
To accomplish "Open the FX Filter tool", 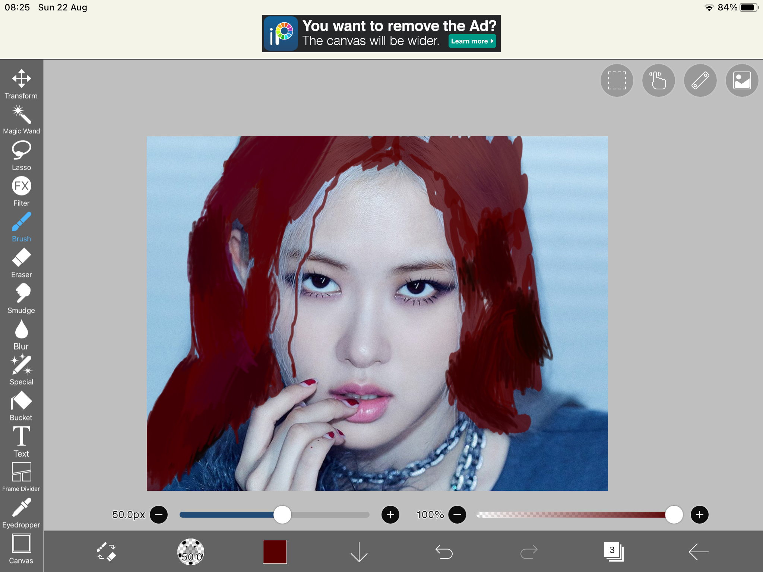I will (21, 186).
